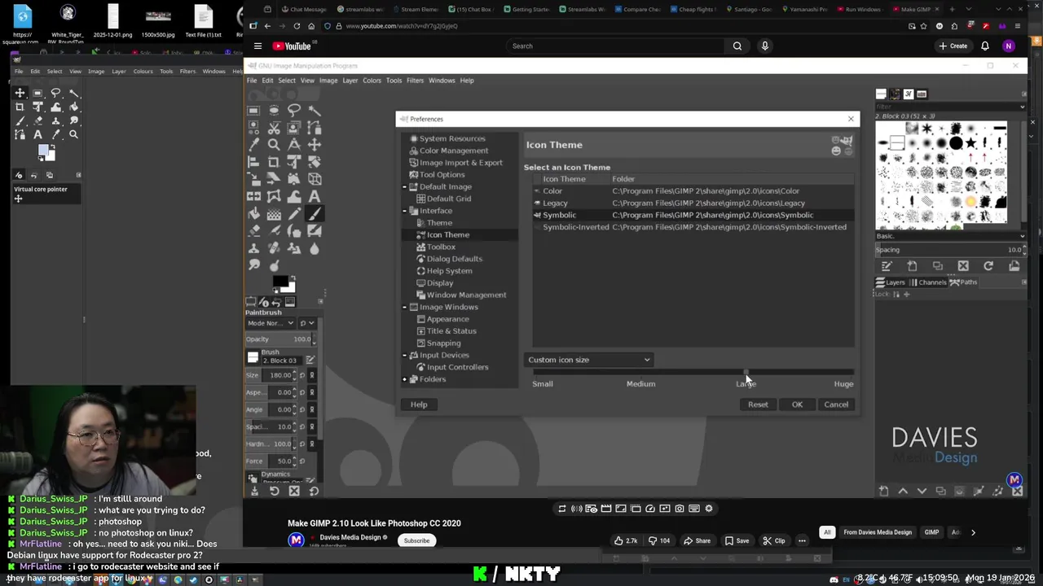Click the Reset button in Preferences
Viewport: 1043px width, 586px height.
758,405
